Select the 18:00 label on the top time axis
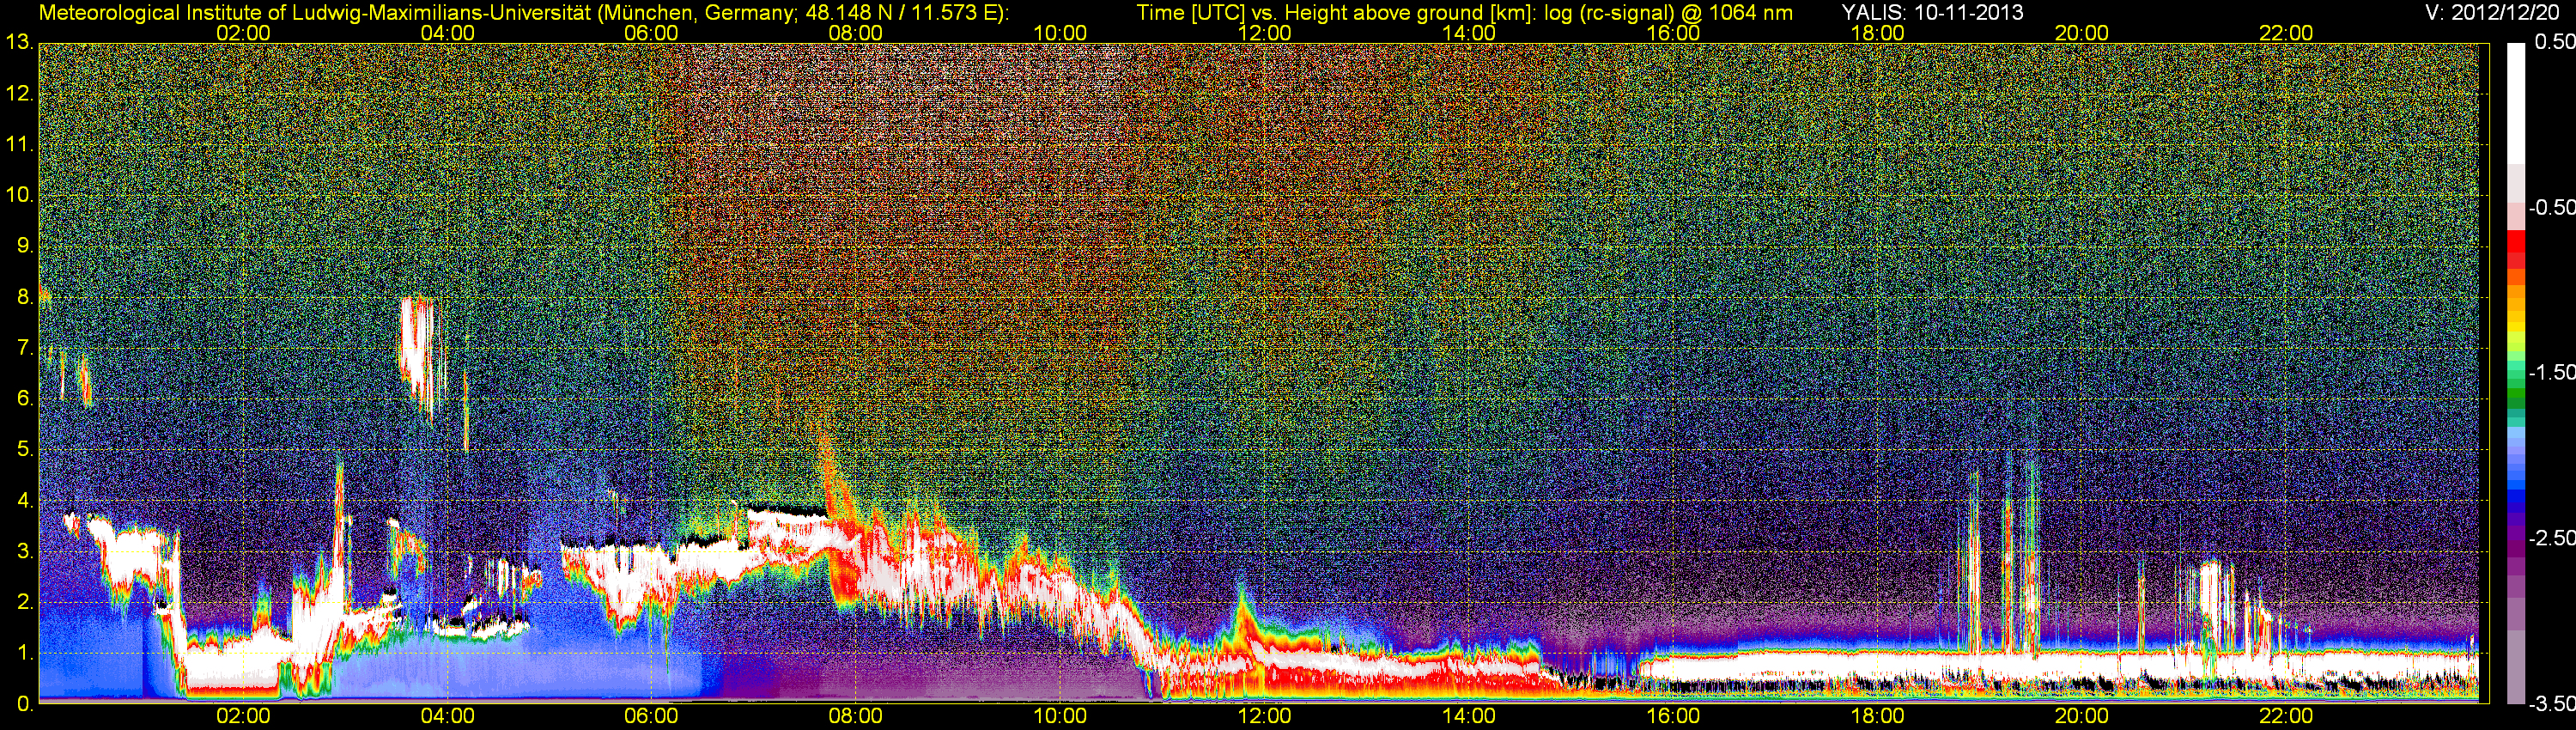The height and width of the screenshot is (730, 2576). coord(1877,33)
